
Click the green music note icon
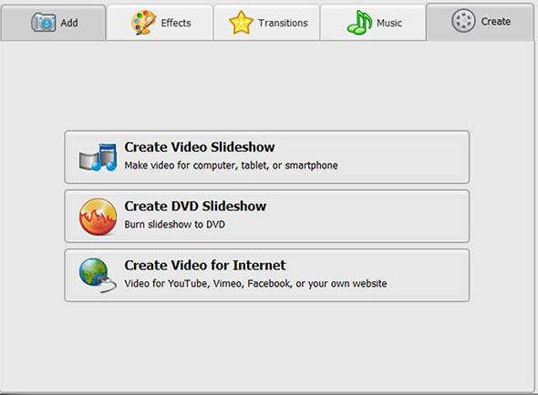tap(359, 23)
